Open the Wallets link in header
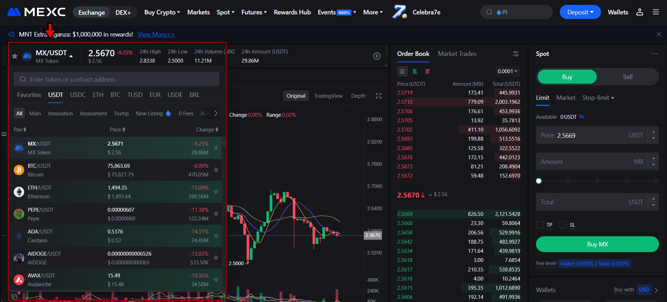667x302 pixels. coord(618,12)
